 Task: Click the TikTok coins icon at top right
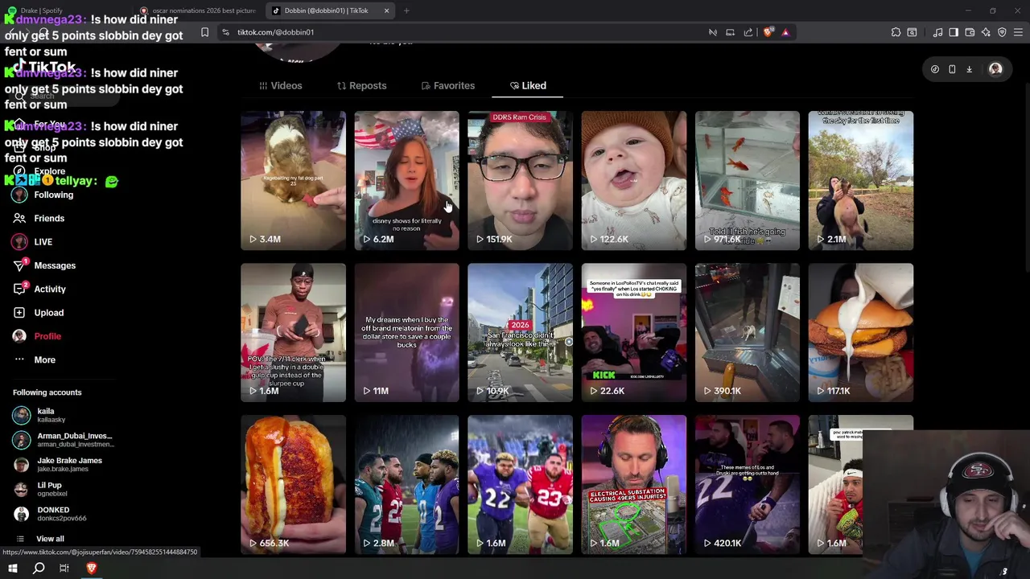tap(934, 69)
